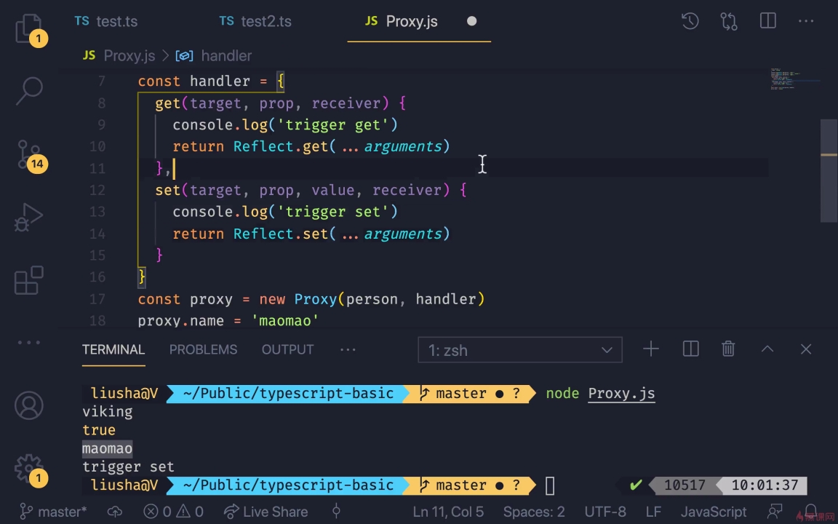
Task: Open the Accounts icon in activity bar
Action: click(x=29, y=405)
